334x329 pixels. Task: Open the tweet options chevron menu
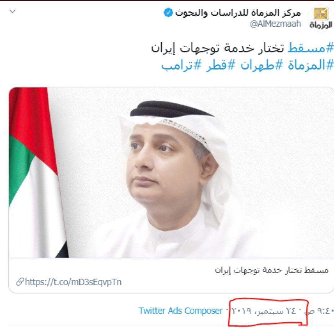(x=13, y=11)
